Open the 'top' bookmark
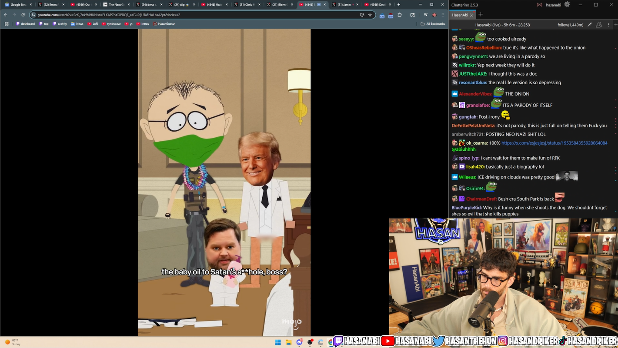Screen dimensions: 618x348 click(44, 24)
